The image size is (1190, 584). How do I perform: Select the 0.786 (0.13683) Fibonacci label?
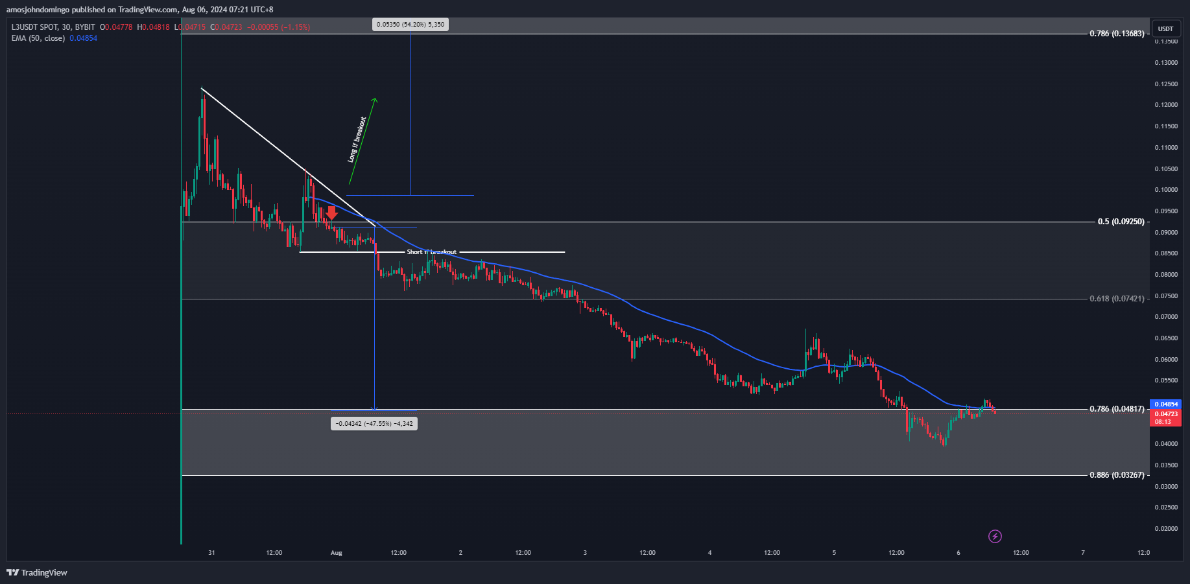[x=1117, y=34]
